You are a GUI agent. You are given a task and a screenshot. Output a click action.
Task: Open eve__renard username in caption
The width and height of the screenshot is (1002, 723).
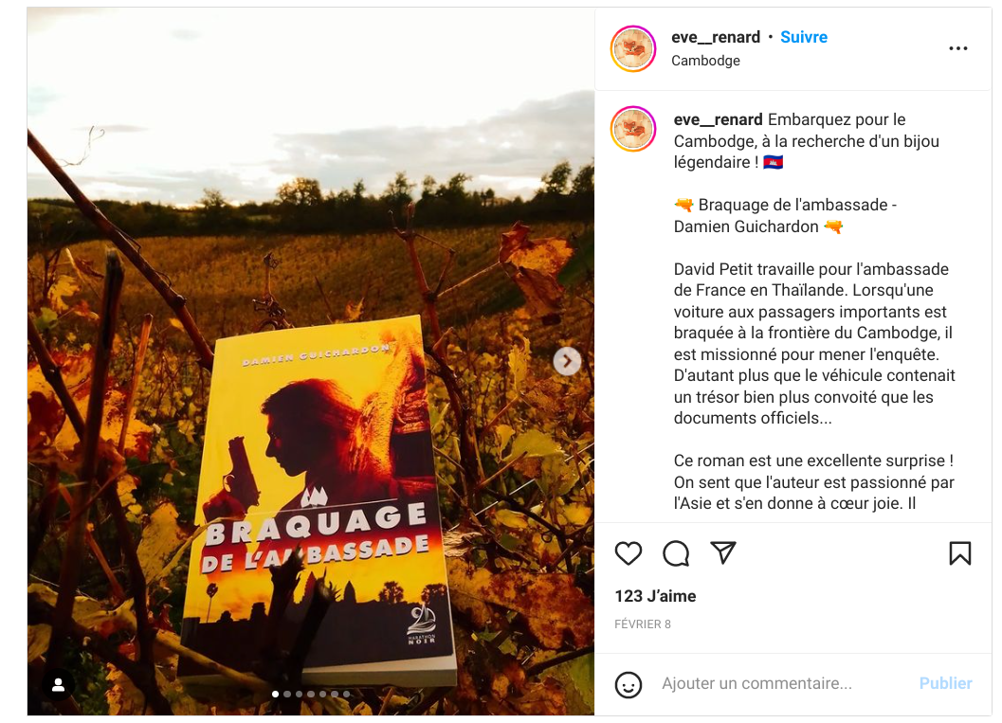coord(719,119)
